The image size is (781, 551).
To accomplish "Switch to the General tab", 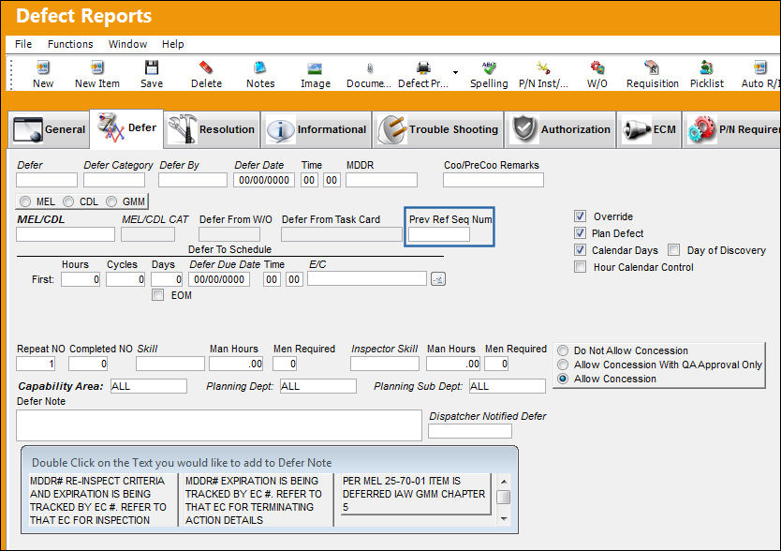I will coord(50,129).
